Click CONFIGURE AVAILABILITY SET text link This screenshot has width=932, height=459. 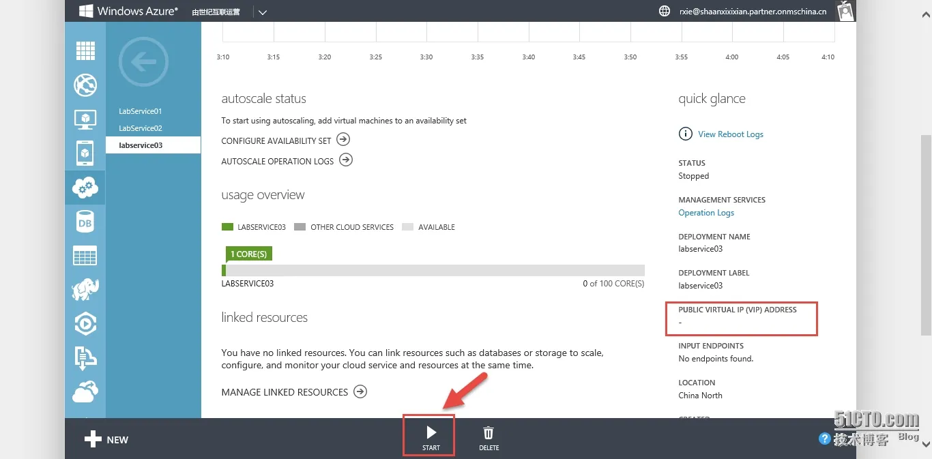pyautogui.click(x=276, y=140)
